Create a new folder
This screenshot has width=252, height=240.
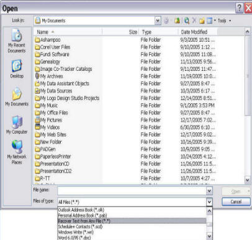202,21
